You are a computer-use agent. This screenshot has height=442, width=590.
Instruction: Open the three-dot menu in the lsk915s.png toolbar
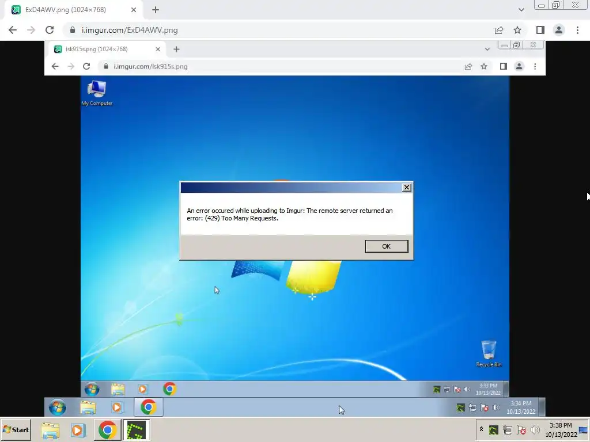535,67
